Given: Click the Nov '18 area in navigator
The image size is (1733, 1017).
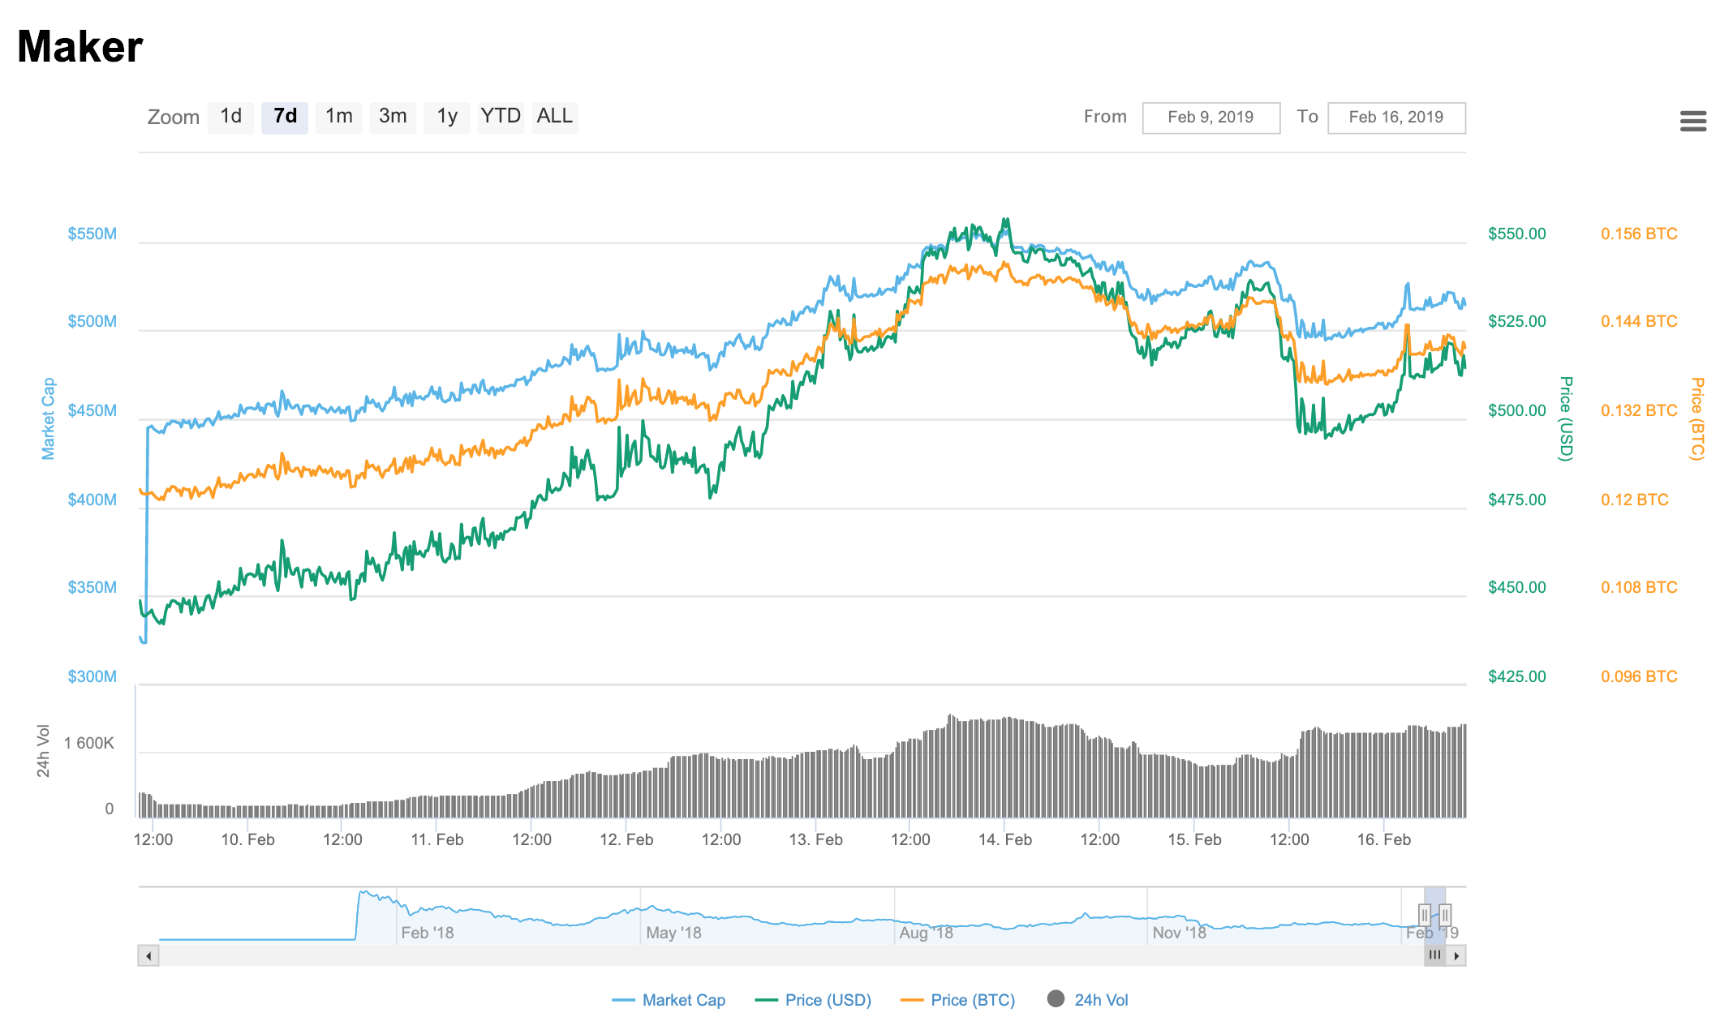Looking at the screenshot, I should (1179, 933).
